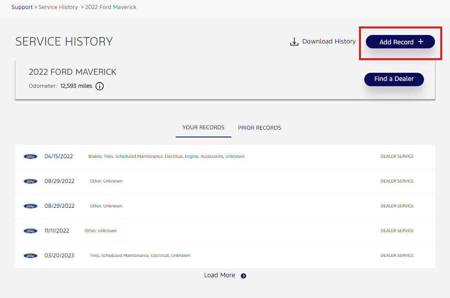Click DEALER SERVICE label in 03/20/2023 row
Image resolution: width=450 pixels, height=298 pixels.
pyautogui.click(x=397, y=255)
